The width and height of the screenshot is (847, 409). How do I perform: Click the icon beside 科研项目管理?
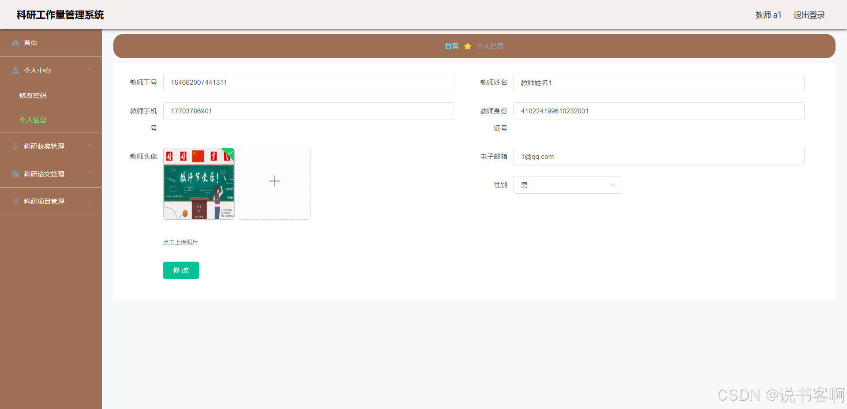click(15, 202)
